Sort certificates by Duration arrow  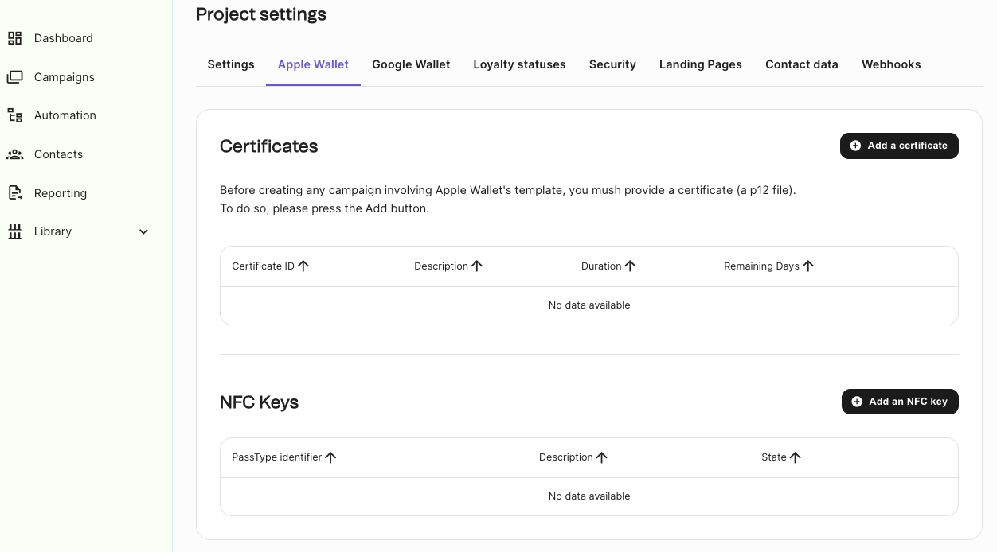[x=630, y=266]
